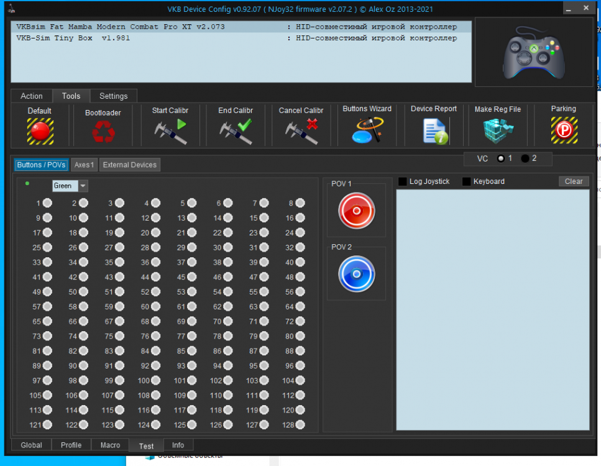This screenshot has width=601, height=466.
Task: Open the Bootloader recycle icon
Action: point(103,132)
